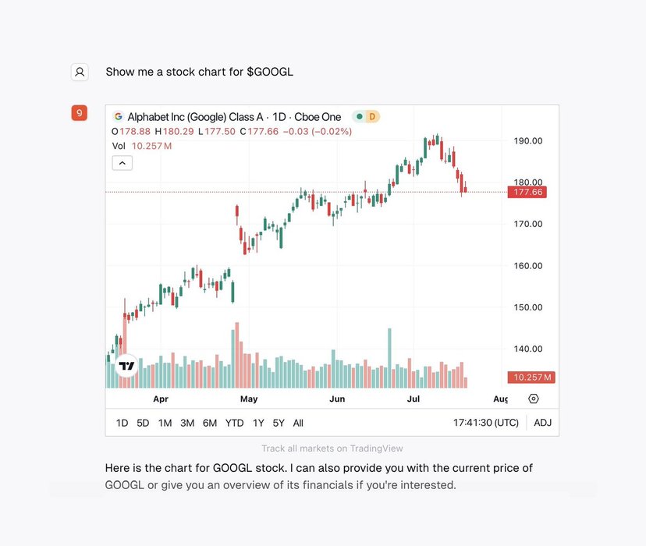The width and height of the screenshot is (646, 546).
Task: Open timezone menu at 17:41:30 (UTC)
Action: (x=486, y=423)
